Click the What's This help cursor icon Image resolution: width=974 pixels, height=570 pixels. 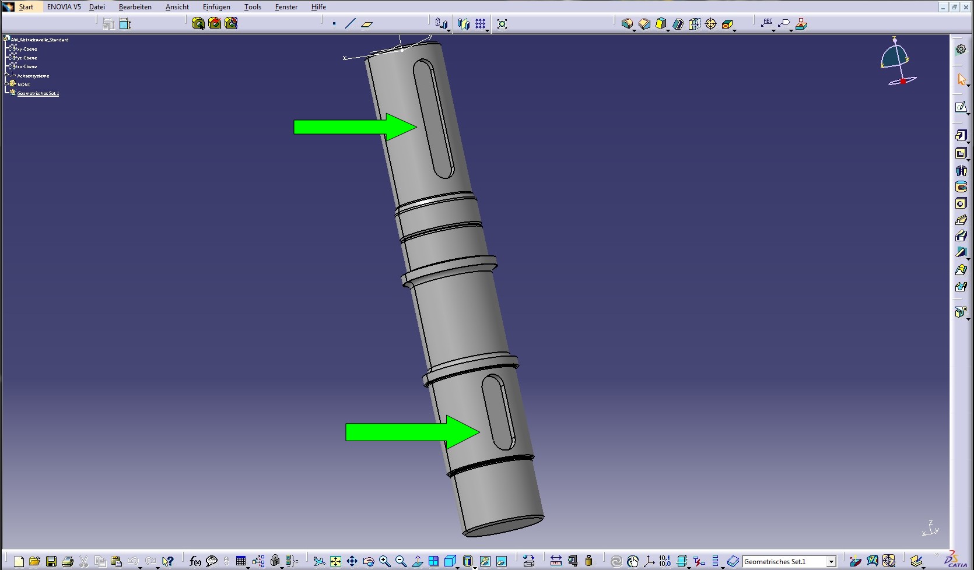[168, 561]
